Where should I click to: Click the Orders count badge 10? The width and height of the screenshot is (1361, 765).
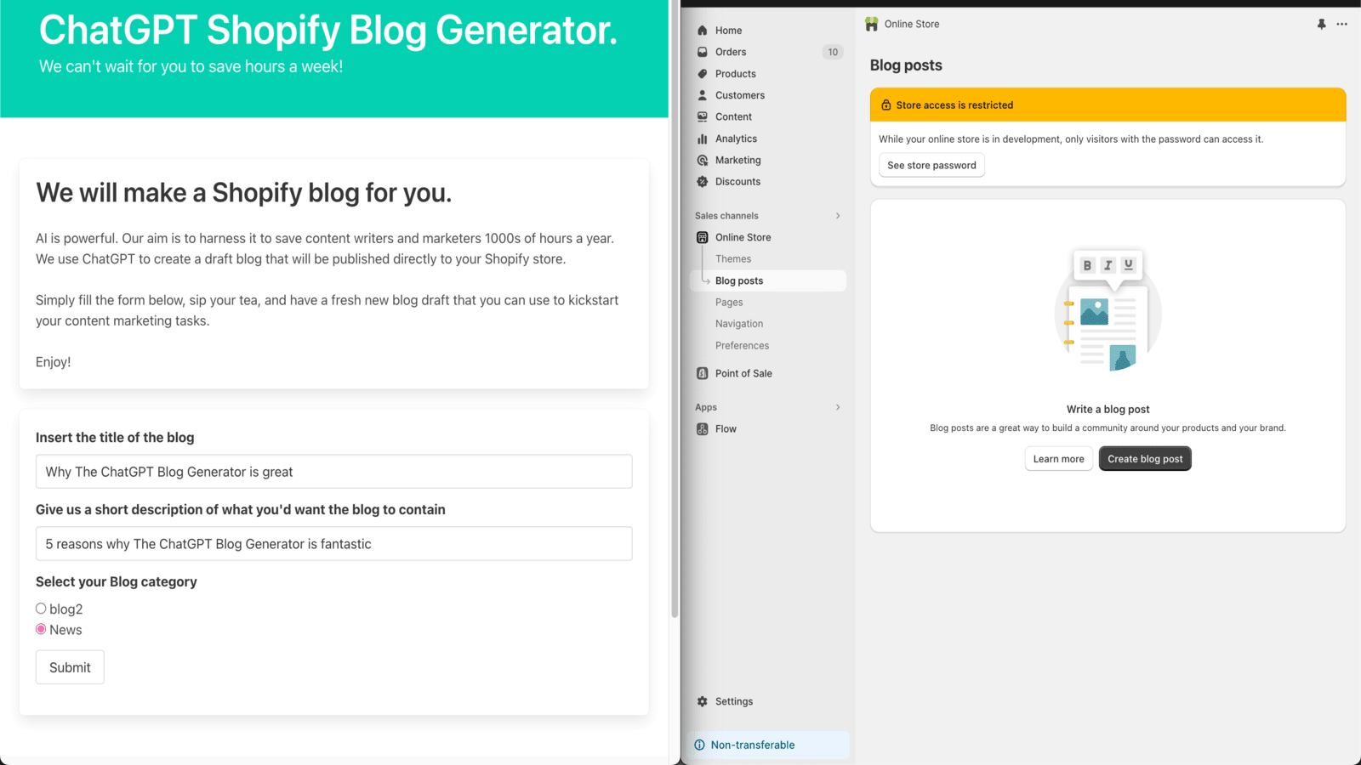click(x=833, y=52)
